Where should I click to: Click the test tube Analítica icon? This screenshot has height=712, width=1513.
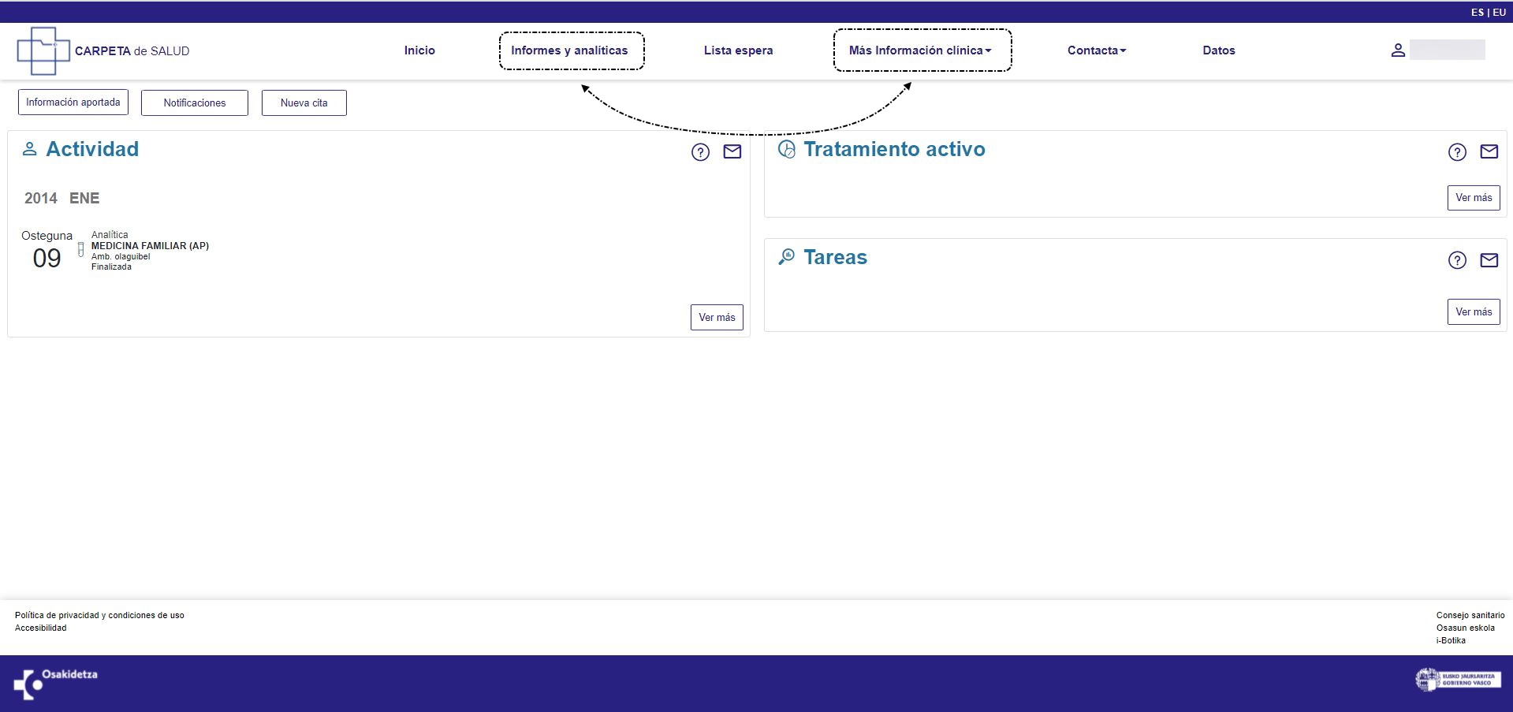tap(80, 250)
